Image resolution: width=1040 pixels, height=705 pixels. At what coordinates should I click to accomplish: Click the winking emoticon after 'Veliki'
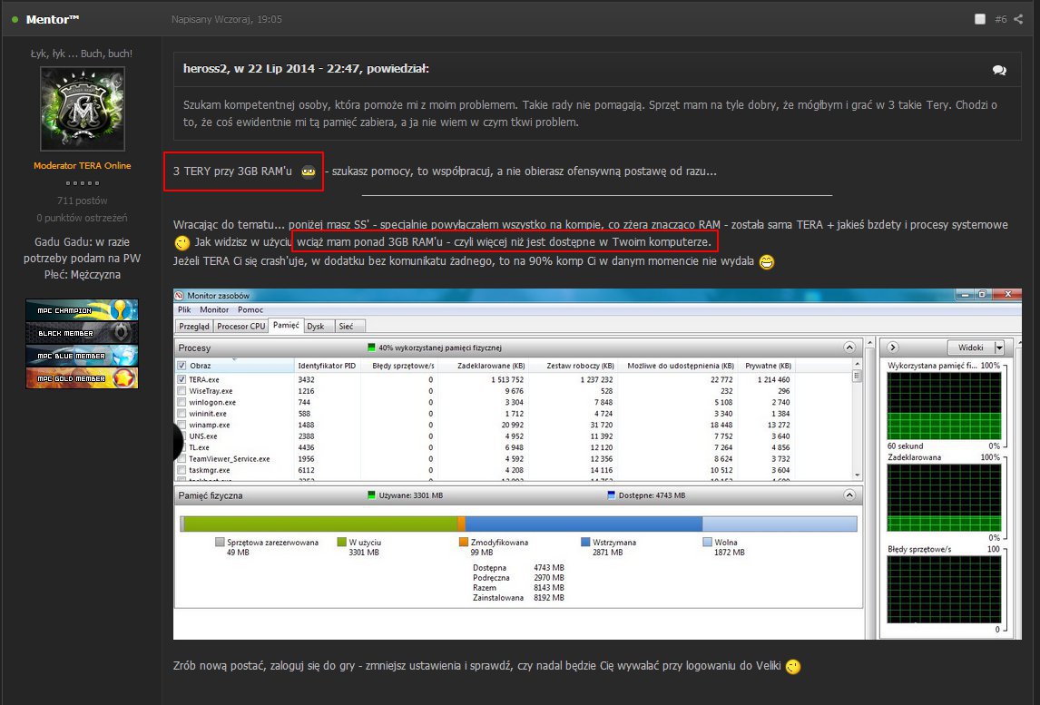point(792,667)
